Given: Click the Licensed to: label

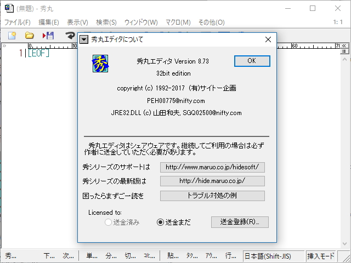Looking at the screenshot, I should pos(105,213).
